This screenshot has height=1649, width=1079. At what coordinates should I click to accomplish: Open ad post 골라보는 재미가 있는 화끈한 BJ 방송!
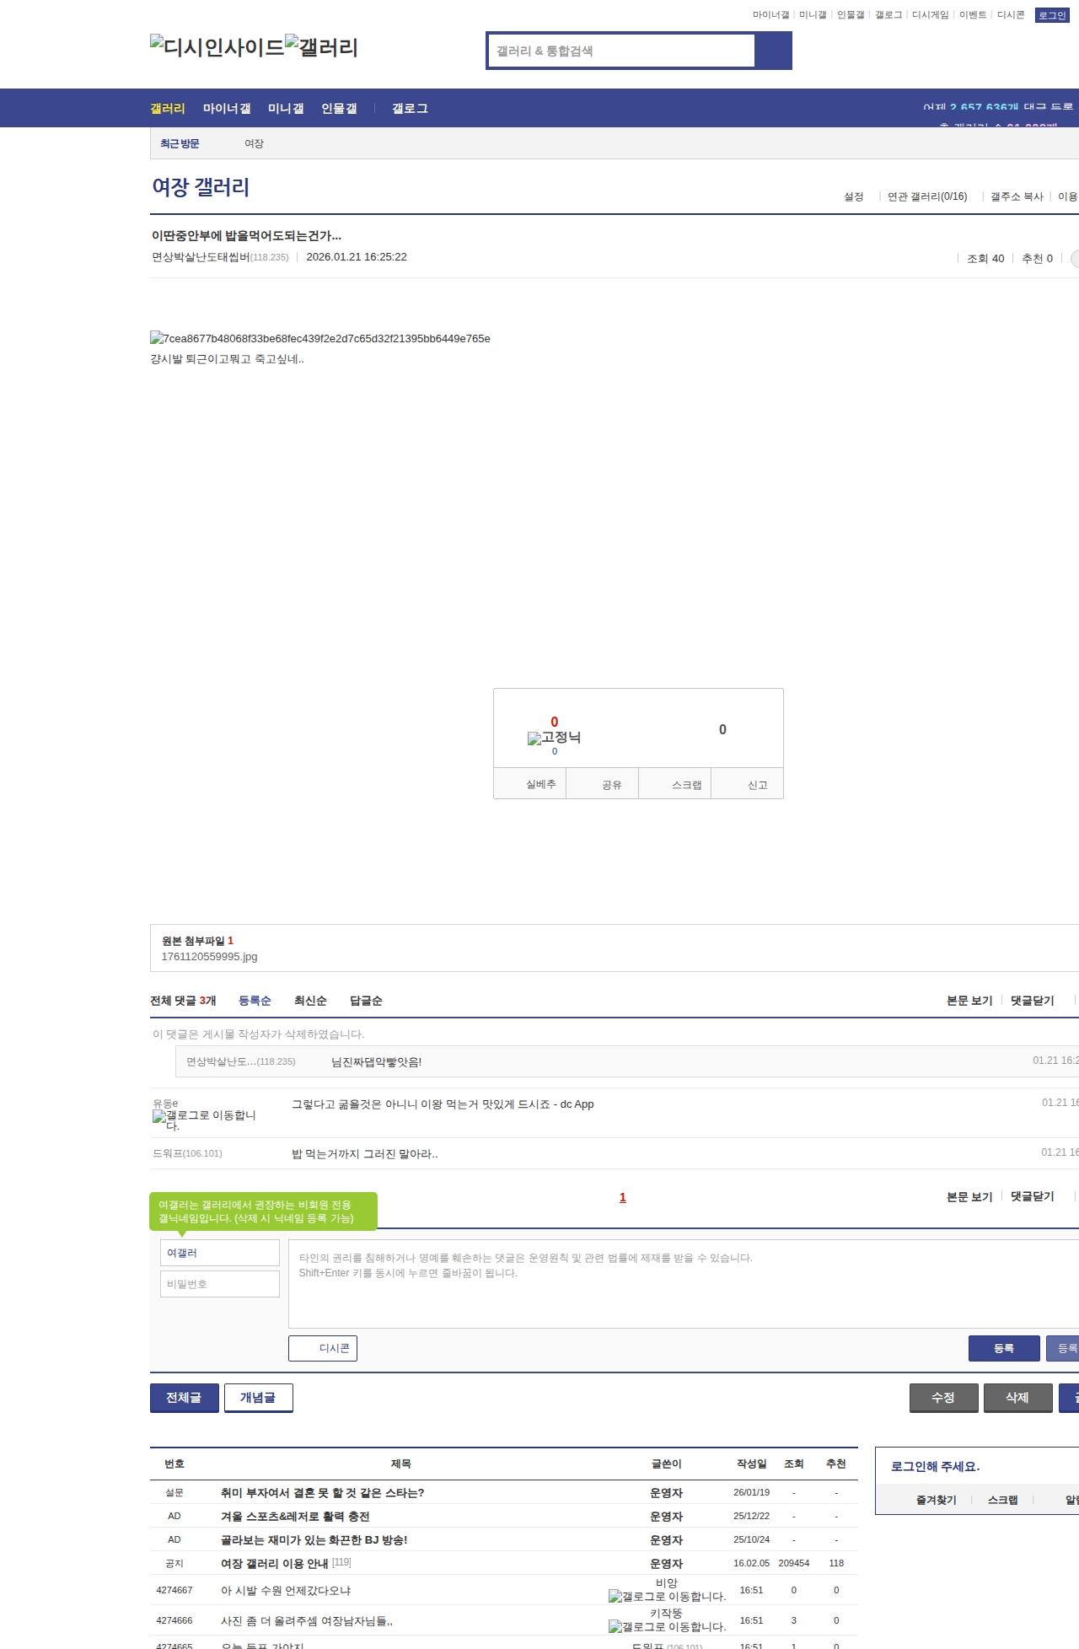coord(314,1539)
